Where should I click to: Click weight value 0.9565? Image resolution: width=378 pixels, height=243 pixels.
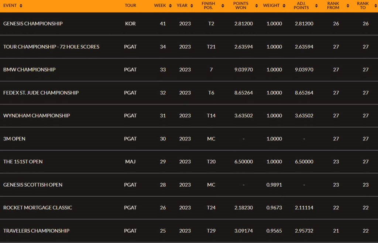click(274, 231)
